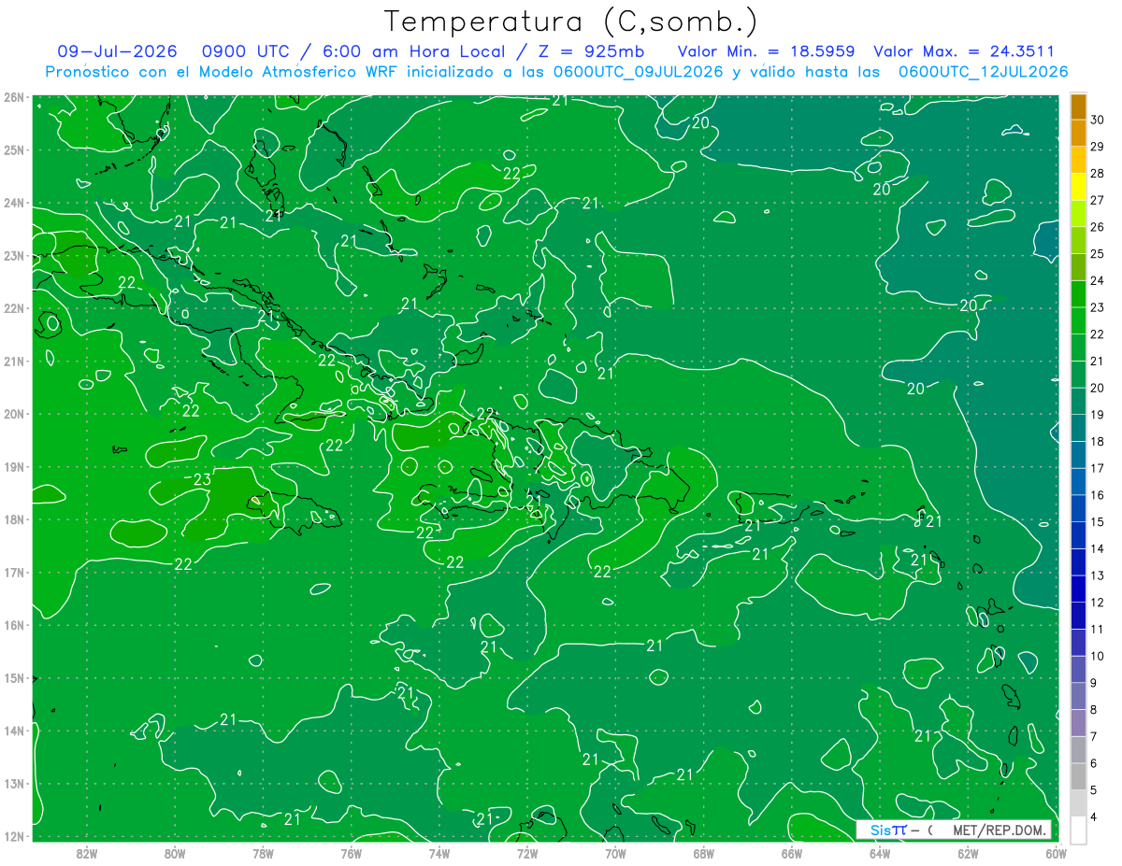Click the '72W' longitude axis label
Screen dimensions: 1122x866
(x=527, y=852)
